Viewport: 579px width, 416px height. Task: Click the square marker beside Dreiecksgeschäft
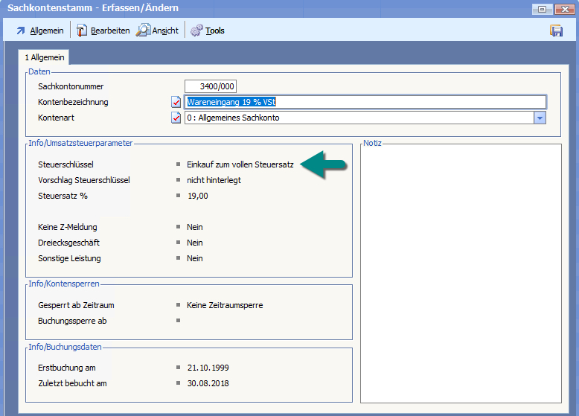pyautogui.click(x=179, y=243)
